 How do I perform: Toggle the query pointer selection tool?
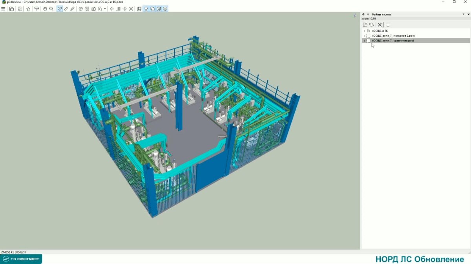60,9
